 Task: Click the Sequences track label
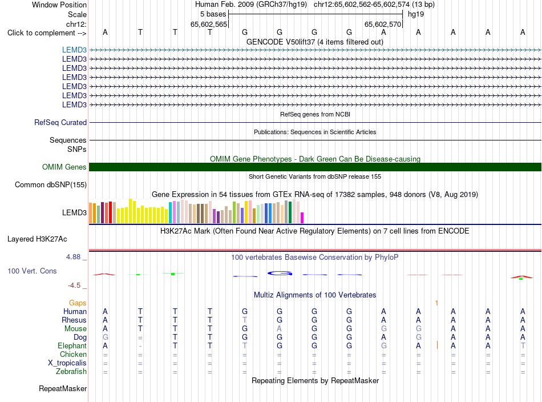coord(68,140)
